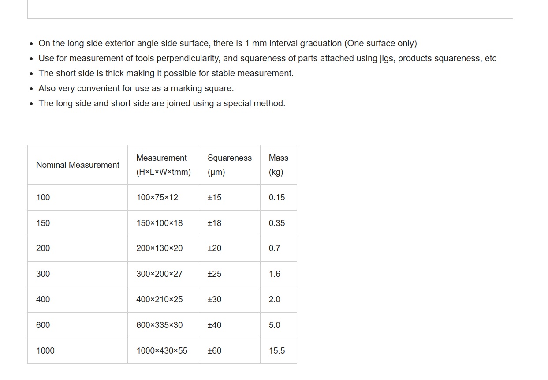Select the Measurement (H×L×W×tmm) header cell
Viewport: 548px width, 380px height.
[164, 165]
